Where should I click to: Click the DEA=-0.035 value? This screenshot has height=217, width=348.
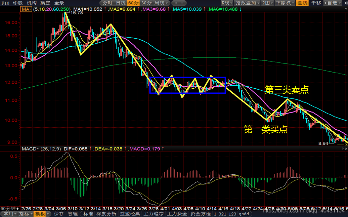coord(108,149)
